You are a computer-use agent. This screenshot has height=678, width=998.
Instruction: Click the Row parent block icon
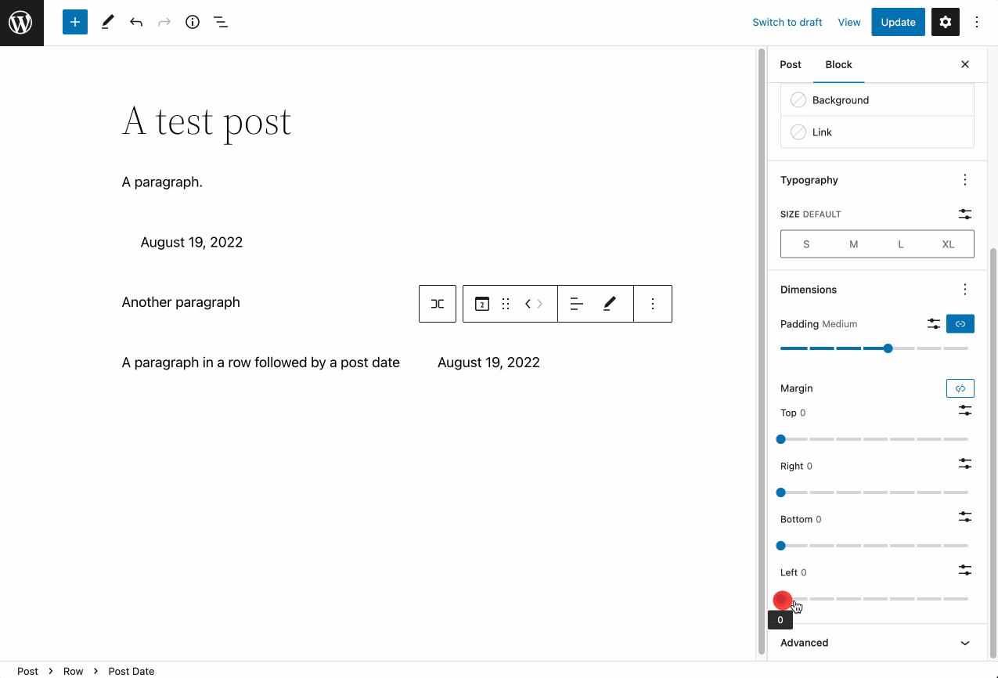coord(438,304)
